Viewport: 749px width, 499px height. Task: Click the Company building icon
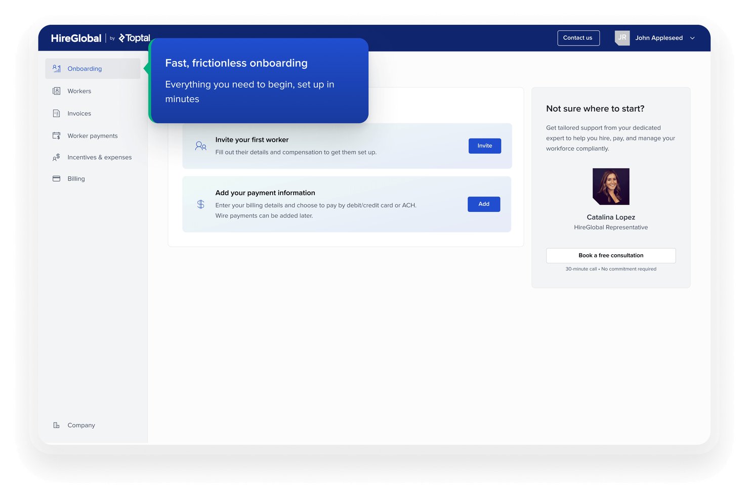click(57, 425)
